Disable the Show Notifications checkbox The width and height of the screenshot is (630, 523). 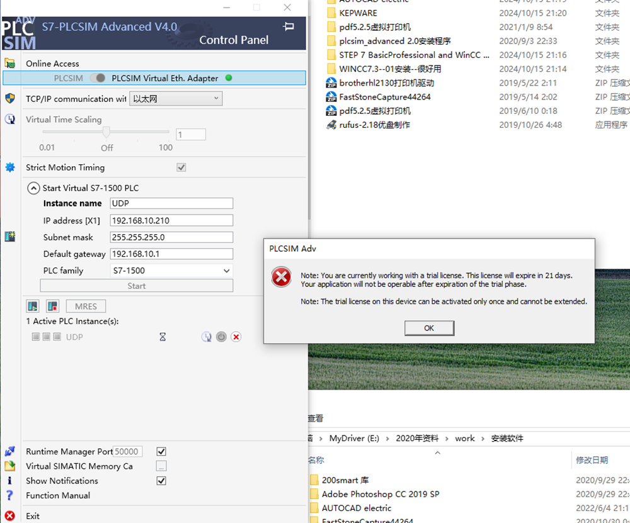pos(161,481)
